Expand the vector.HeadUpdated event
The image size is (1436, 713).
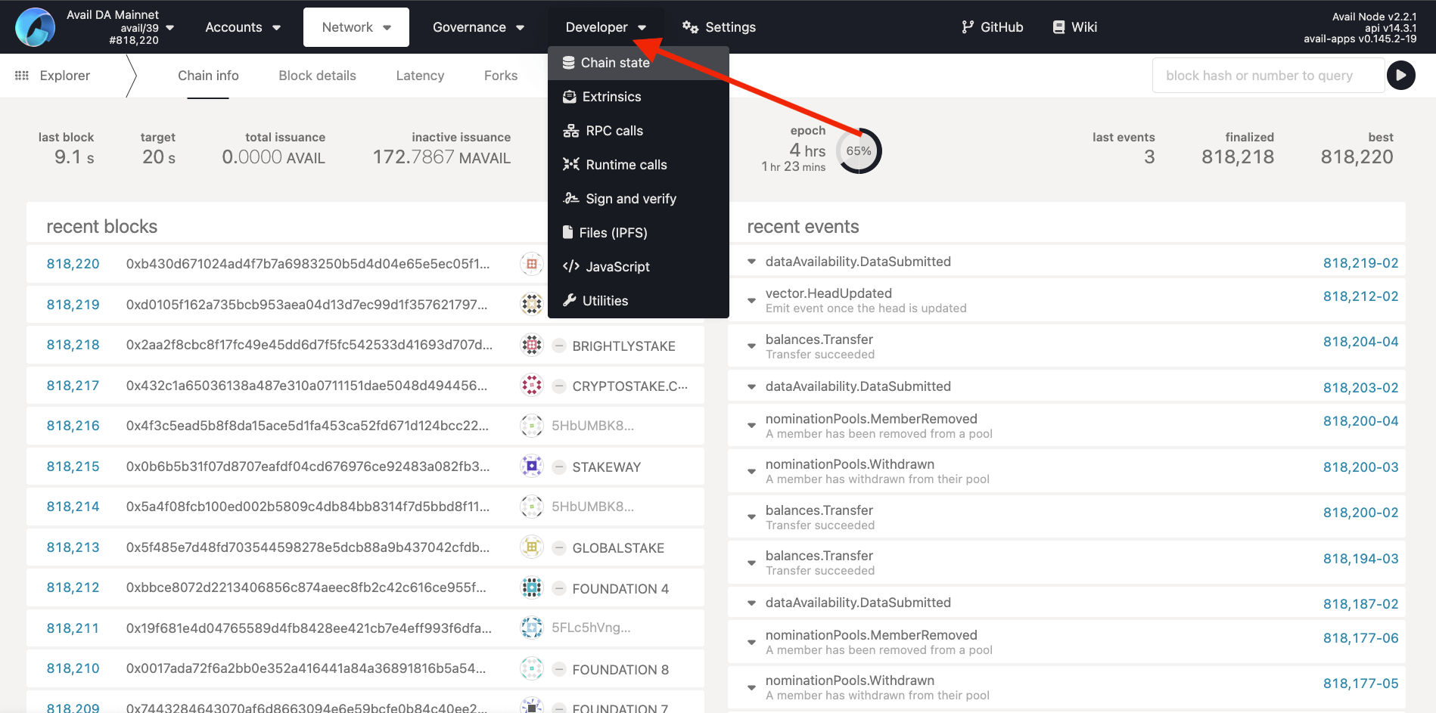751,300
